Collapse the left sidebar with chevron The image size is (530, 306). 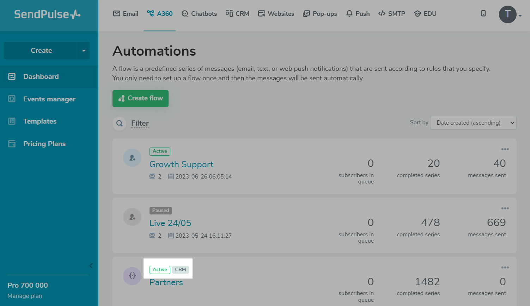(x=91, y=266)
